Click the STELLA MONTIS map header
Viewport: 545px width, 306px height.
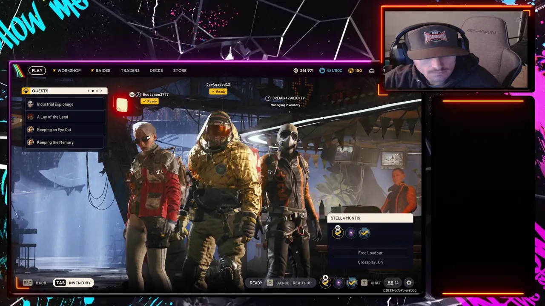coord(370,218)
